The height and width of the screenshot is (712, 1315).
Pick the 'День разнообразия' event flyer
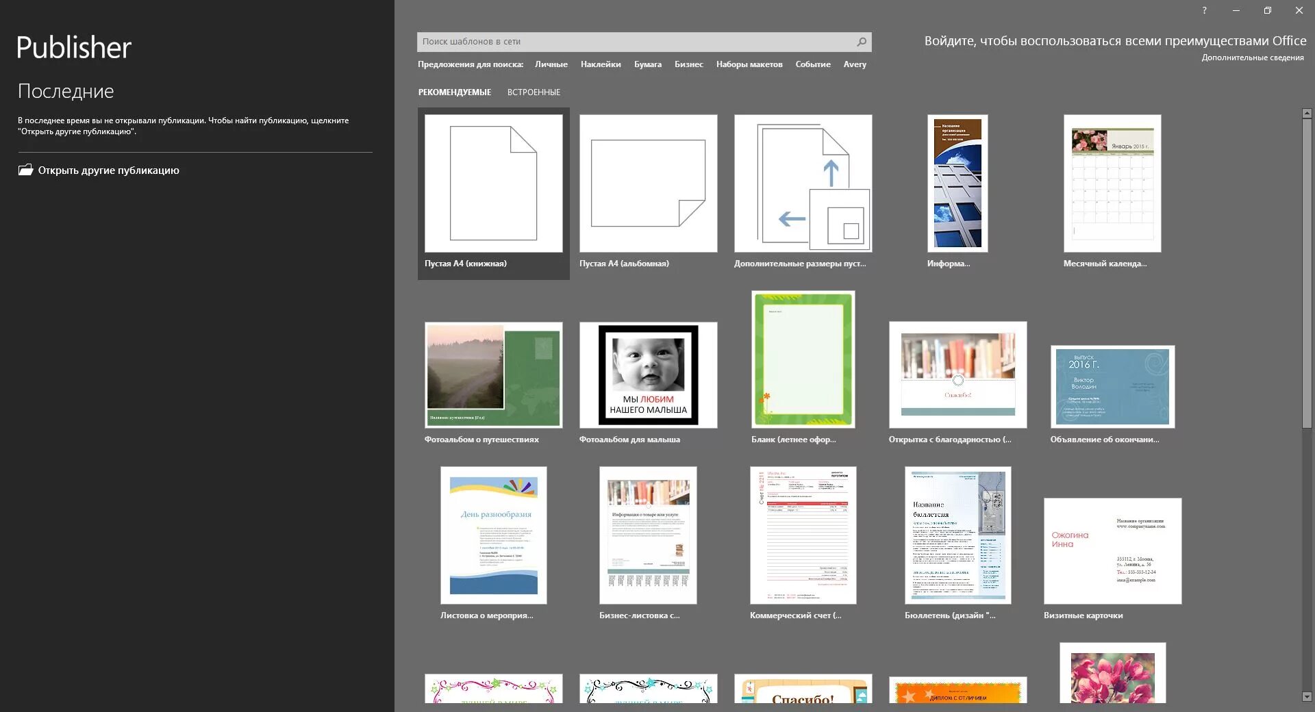coord(494,535)
